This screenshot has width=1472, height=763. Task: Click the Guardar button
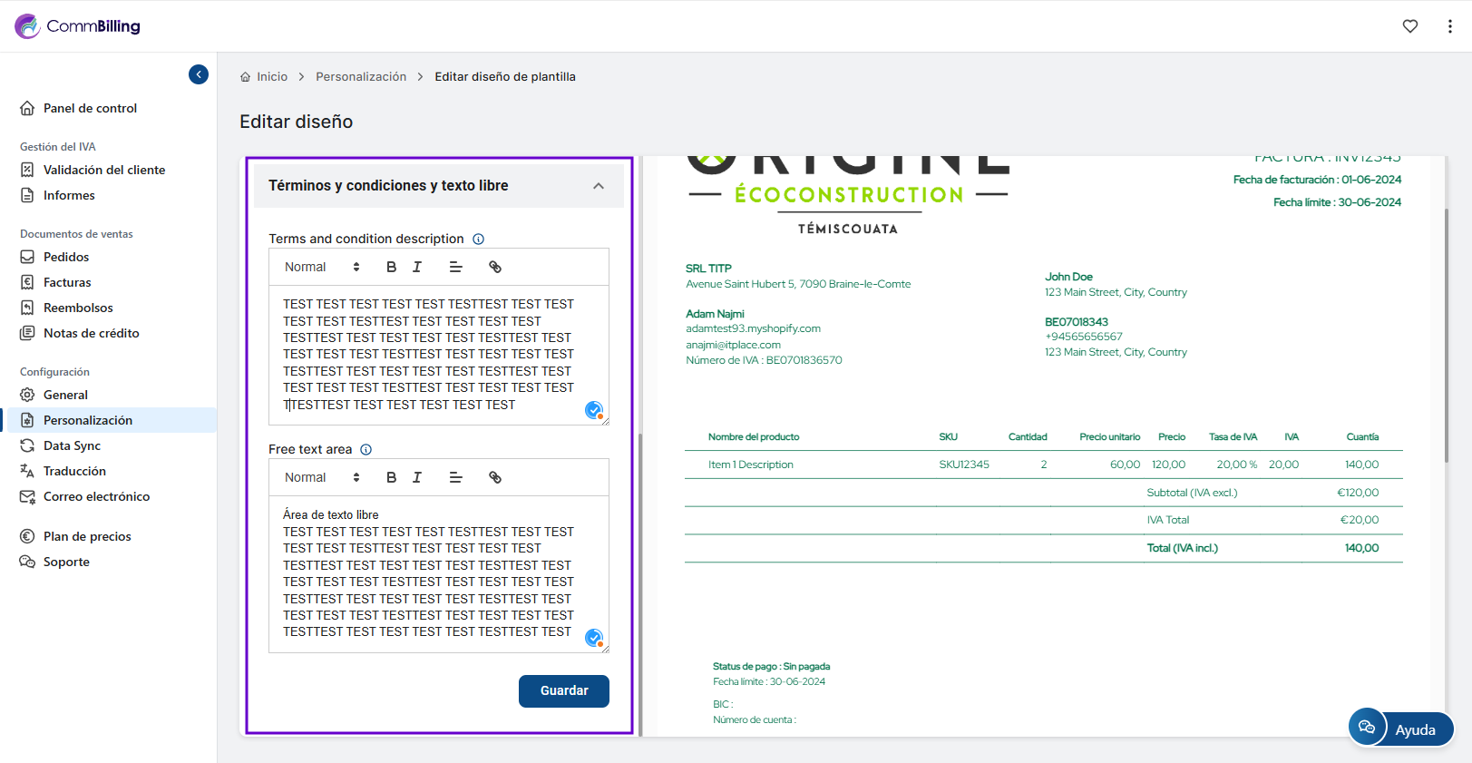tap(563, 690)
